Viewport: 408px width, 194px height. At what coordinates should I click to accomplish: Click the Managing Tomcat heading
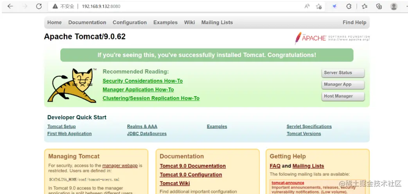click(x=74, y=156)
